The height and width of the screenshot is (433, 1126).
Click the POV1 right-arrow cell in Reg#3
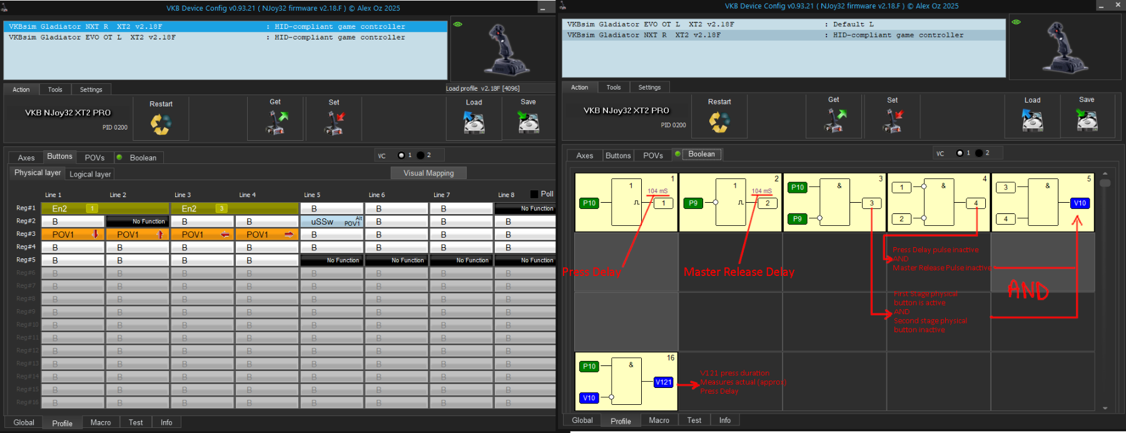point(267,235)
